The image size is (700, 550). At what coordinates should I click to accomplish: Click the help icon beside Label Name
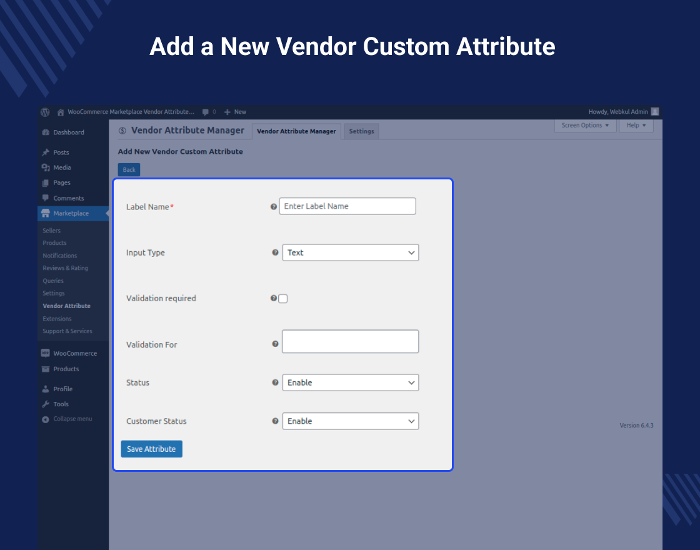(274, 207)
